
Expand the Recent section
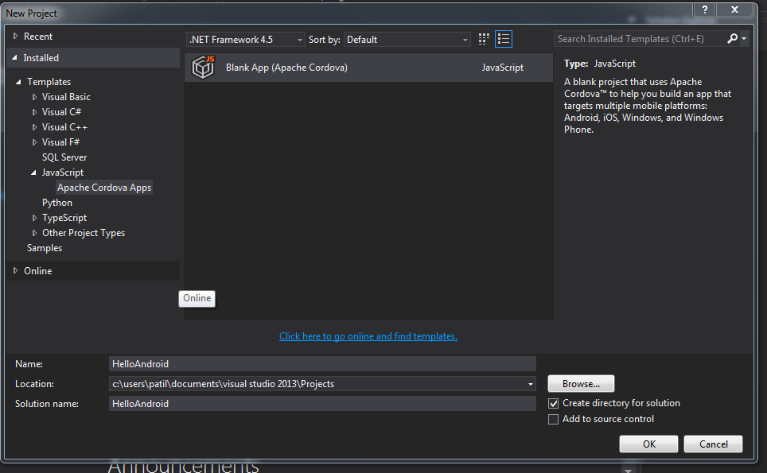pos(16,36)
